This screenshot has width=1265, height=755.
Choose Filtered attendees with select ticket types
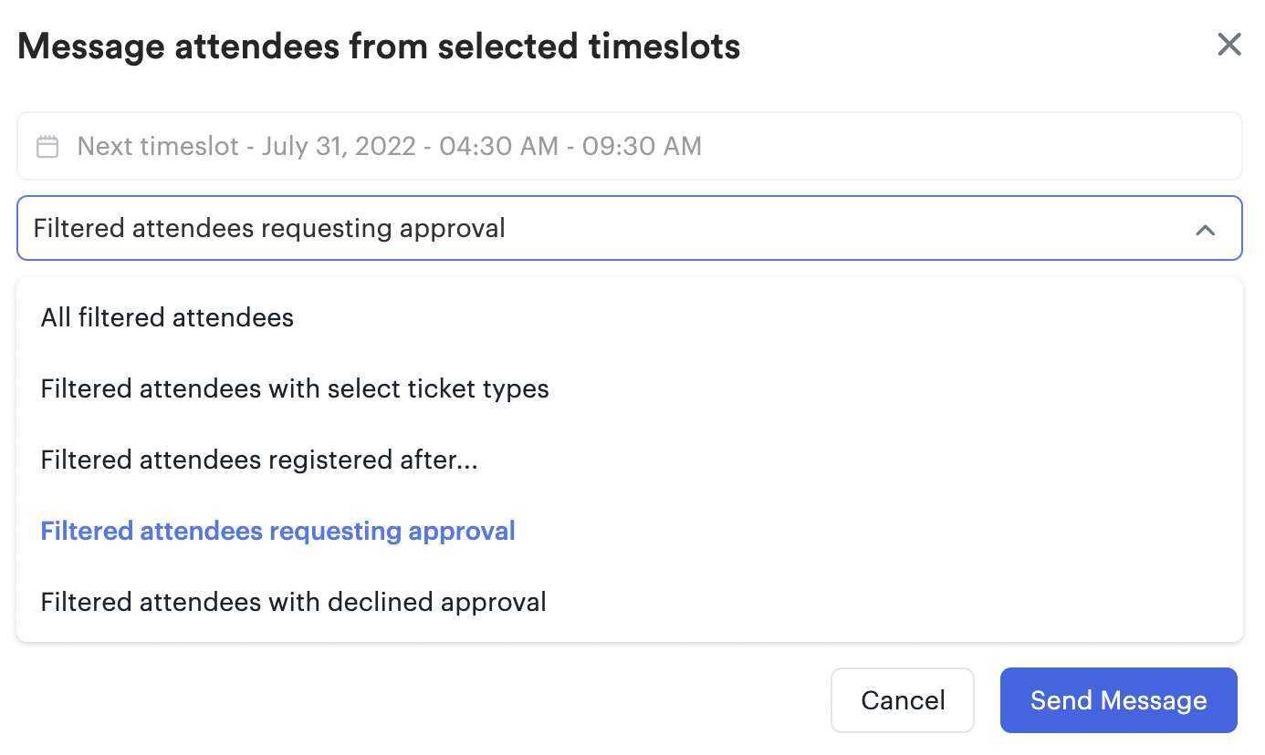pyautogui.click(x=630, y=388)
